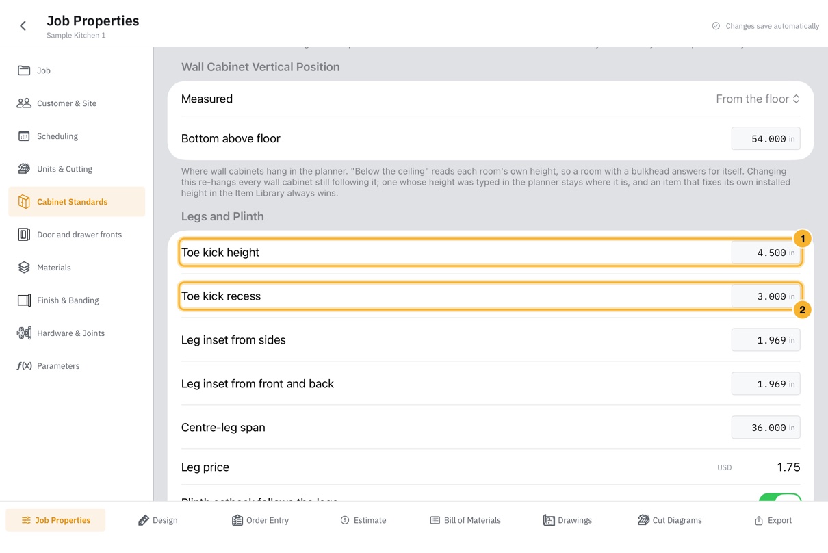Viewport: 828px width, 553px height.
Task: Click the checkmark icon beside Changes save automatically
Action: tap(716, 26)
